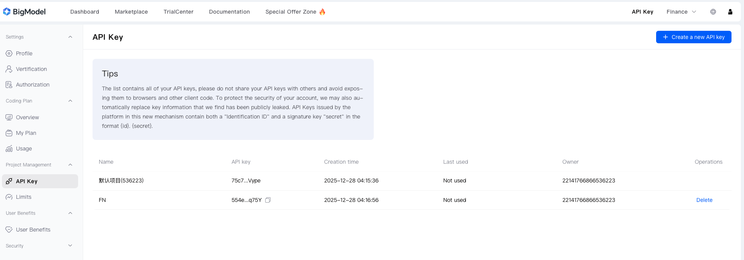This screenshot has width=744, height=260.
Task: Click the Name column header
Action: coord(106,162)
